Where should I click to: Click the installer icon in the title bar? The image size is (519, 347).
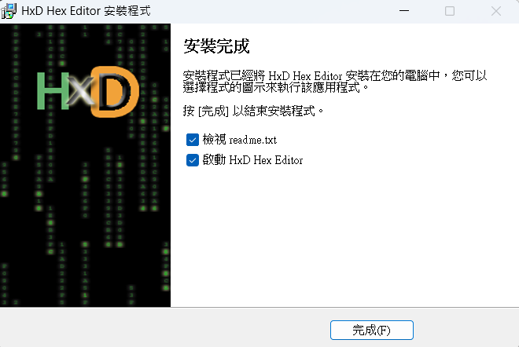coord(9,11)
